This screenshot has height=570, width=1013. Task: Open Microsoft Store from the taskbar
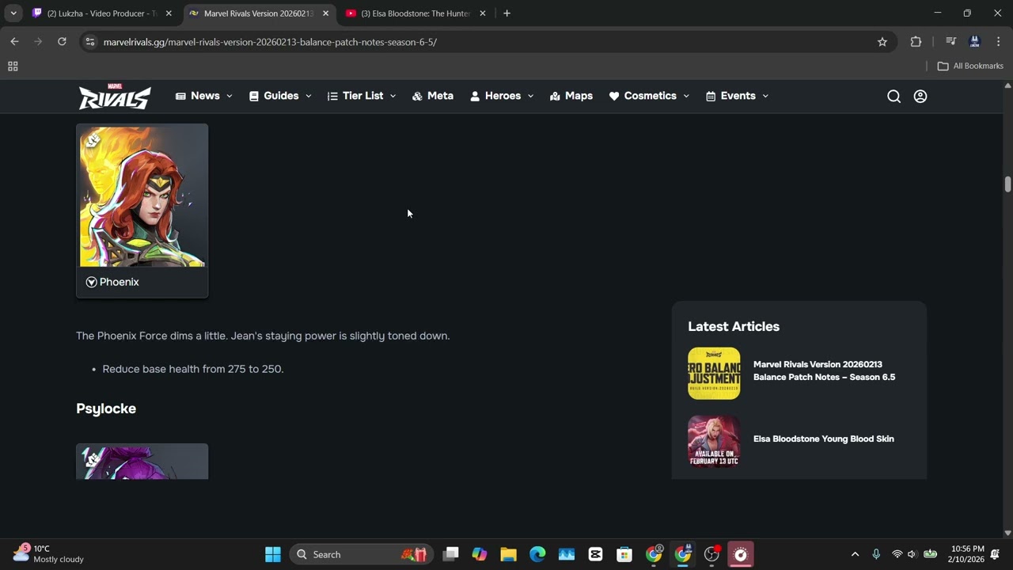tap(624, 554)
